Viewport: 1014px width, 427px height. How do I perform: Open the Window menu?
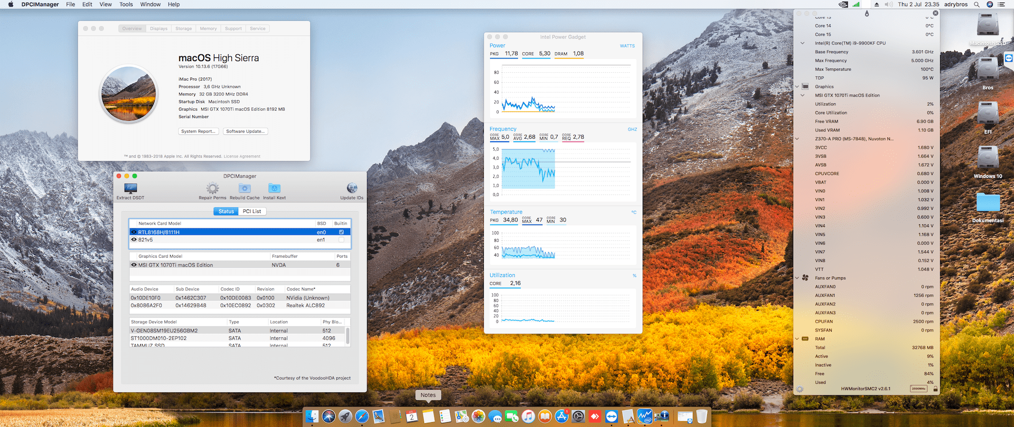pos(151,4)
